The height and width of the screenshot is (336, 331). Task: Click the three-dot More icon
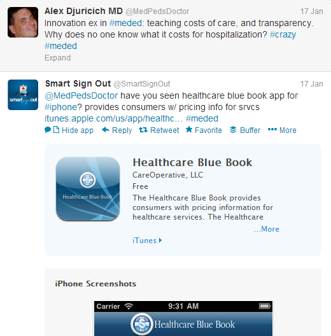pyautogui.click(x=272, y=129)
